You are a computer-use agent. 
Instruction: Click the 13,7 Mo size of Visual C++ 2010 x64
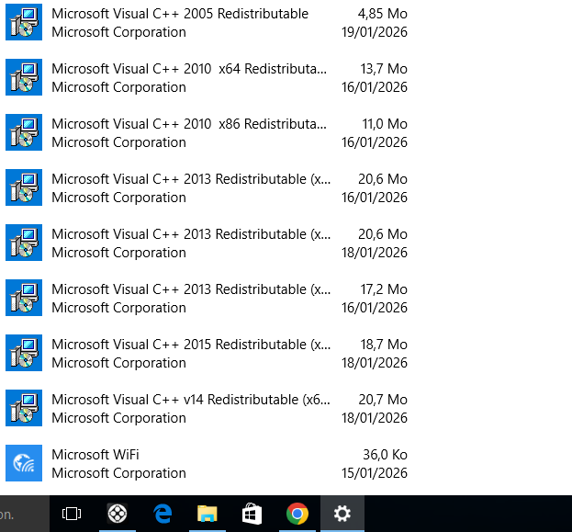coord(384,69)
